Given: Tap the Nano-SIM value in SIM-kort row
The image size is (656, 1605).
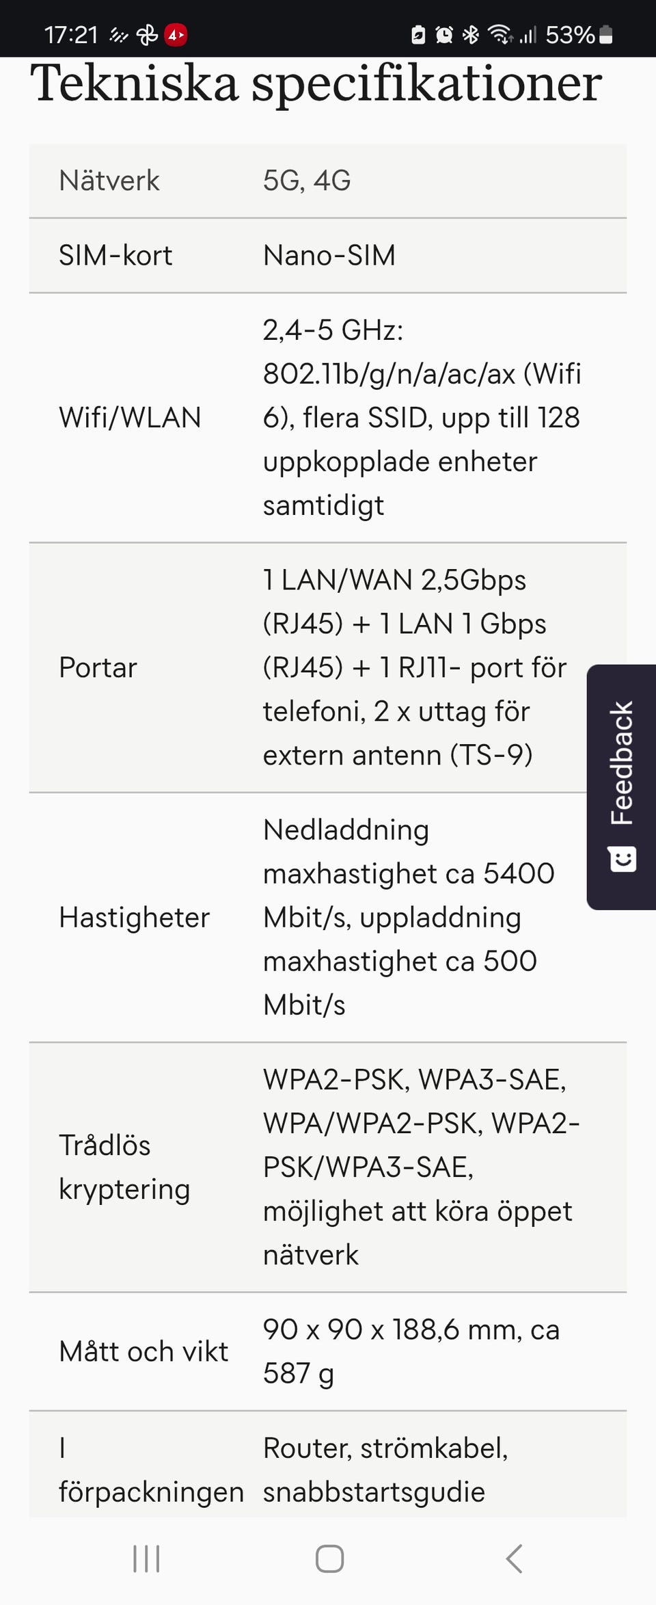Looking at the screenshot, I should (x=329, y=256).
